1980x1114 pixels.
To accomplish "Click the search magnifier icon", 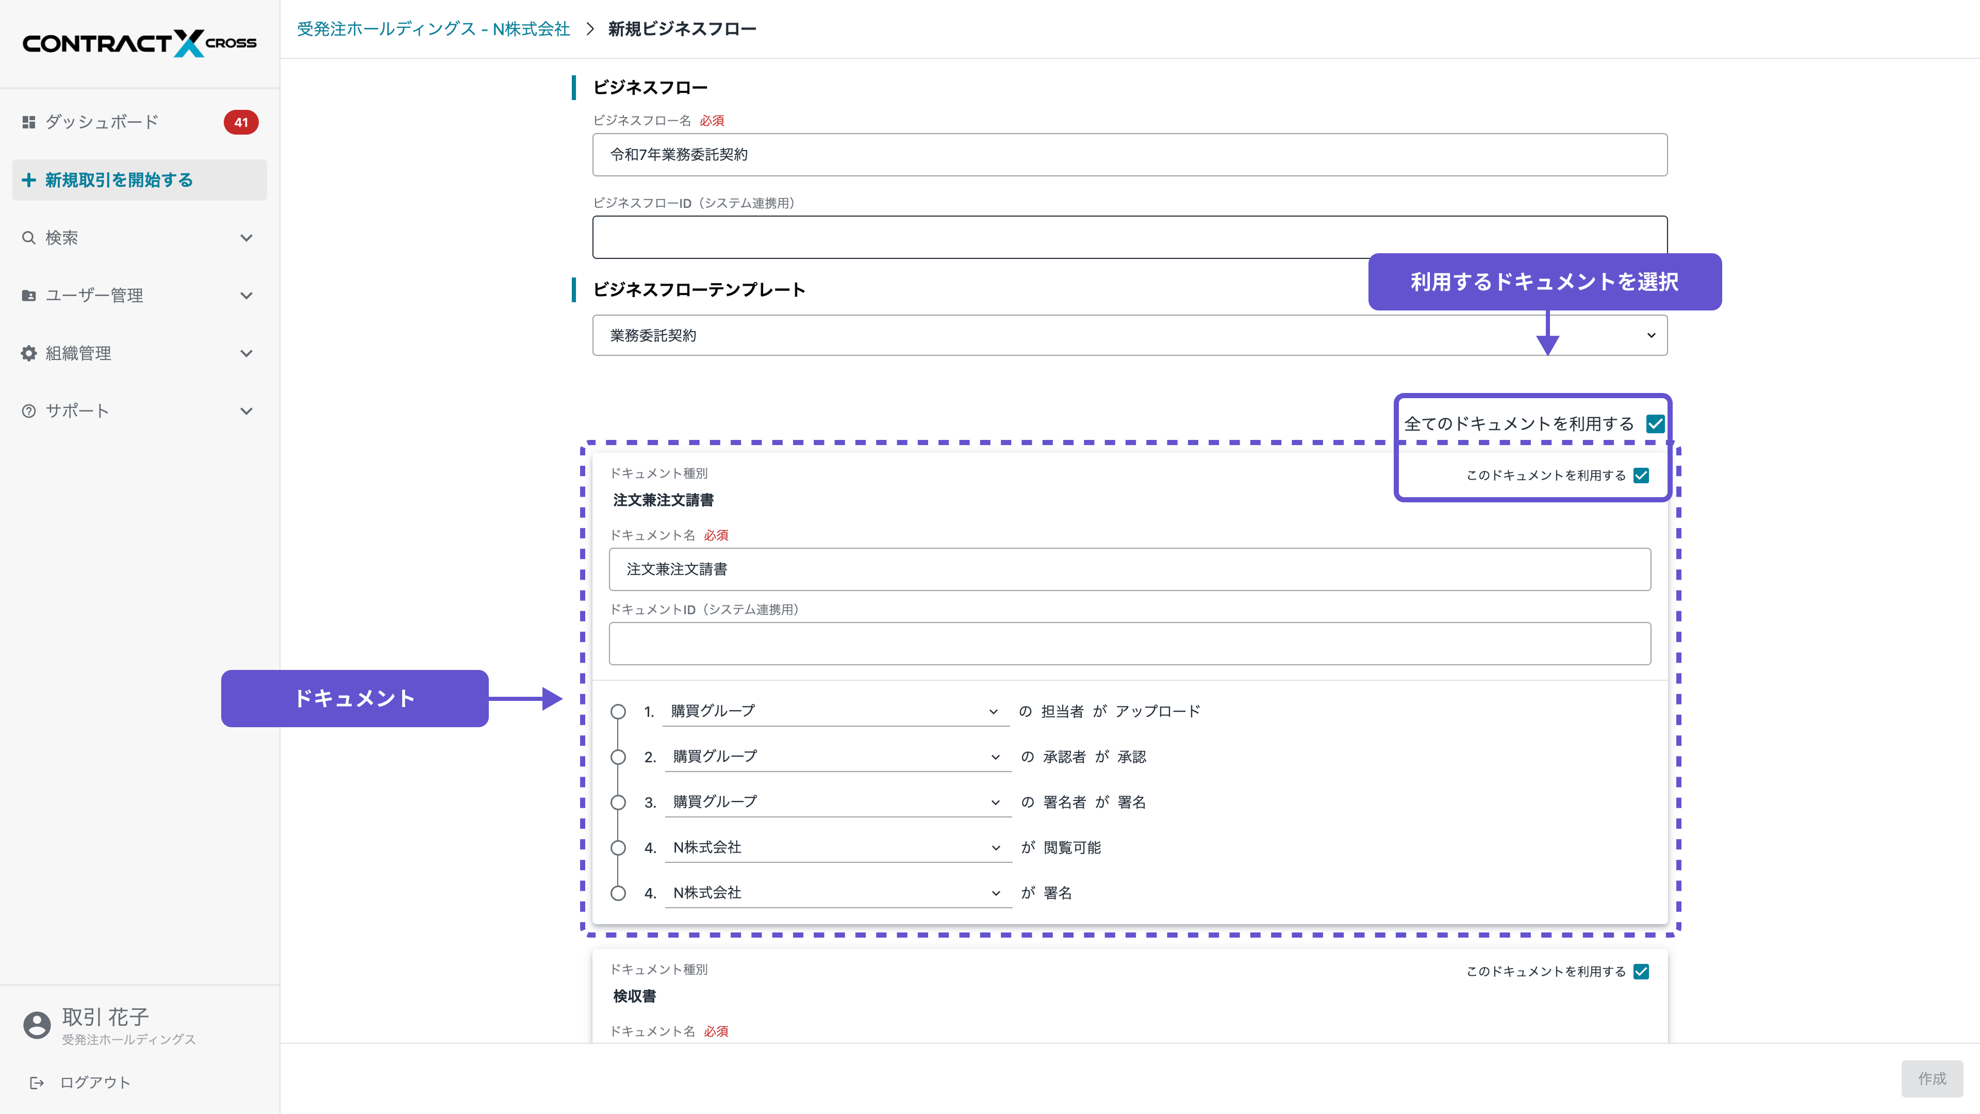I will click(28, 238).
